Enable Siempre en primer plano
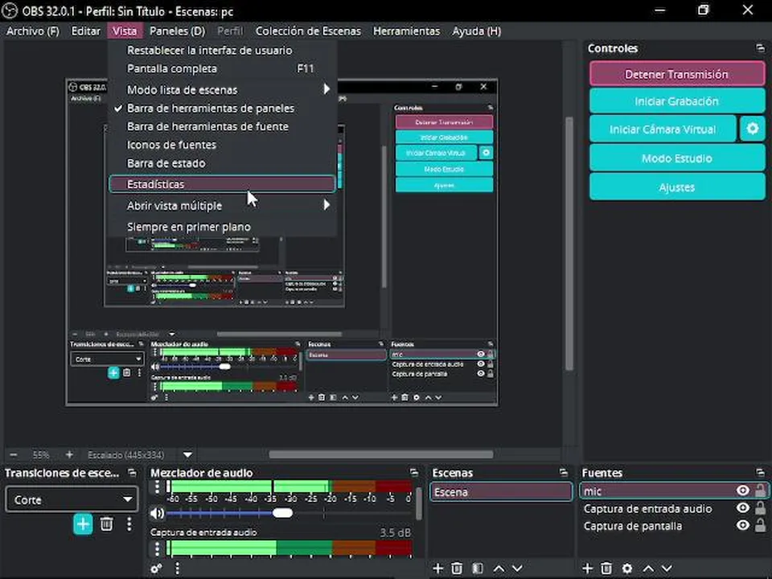Screen dimensions: 772x579 click(x=223, y=227)
